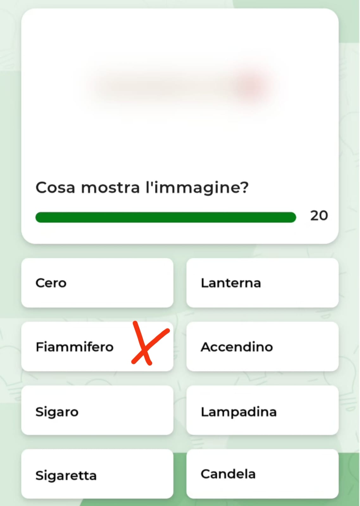This screenshot has width=360, height=506.
Task: Click the green countdown progress bar
Action: pyautogui.click(x=165, y=217)
